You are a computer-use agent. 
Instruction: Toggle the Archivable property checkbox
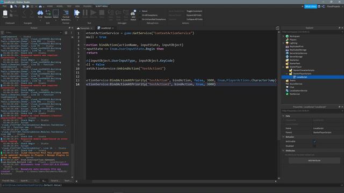pyautogui.click(x=314, y=142)
